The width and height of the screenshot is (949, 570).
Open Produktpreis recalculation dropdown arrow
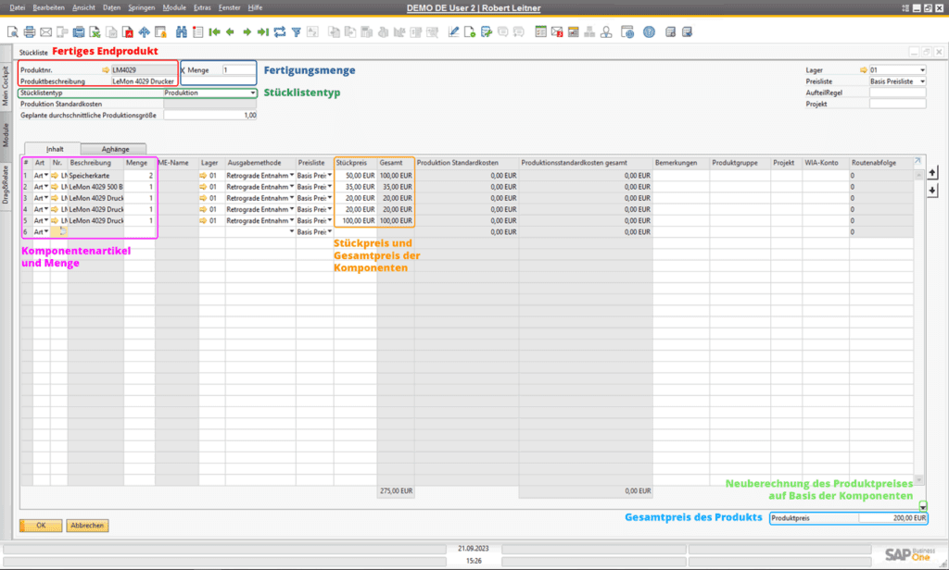(x=923, y=506)
